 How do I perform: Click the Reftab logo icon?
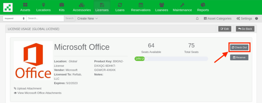click(x=8, y=7)
